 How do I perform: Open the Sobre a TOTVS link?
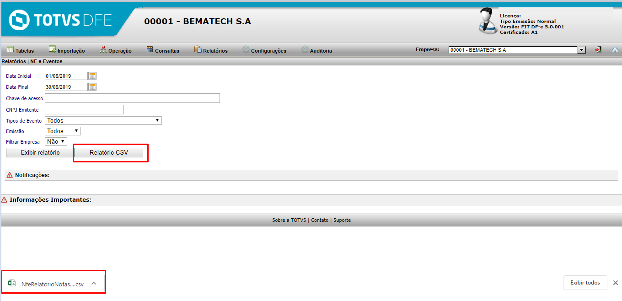(x=289, y=220)
